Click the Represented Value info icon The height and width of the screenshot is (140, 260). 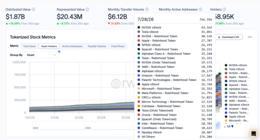88,10
